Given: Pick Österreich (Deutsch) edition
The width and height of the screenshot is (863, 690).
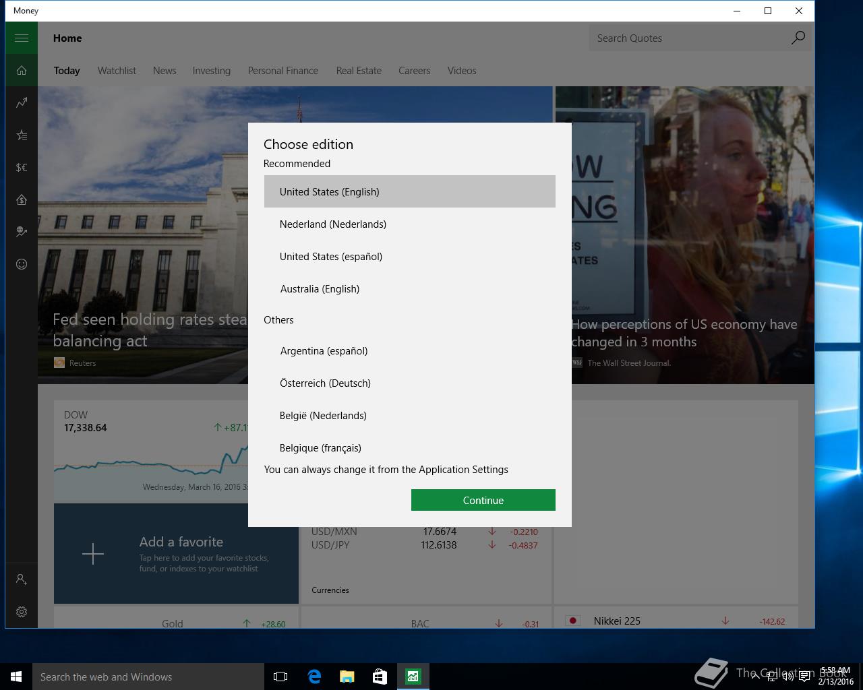Looking at the screenshot, I should [410, 383].
